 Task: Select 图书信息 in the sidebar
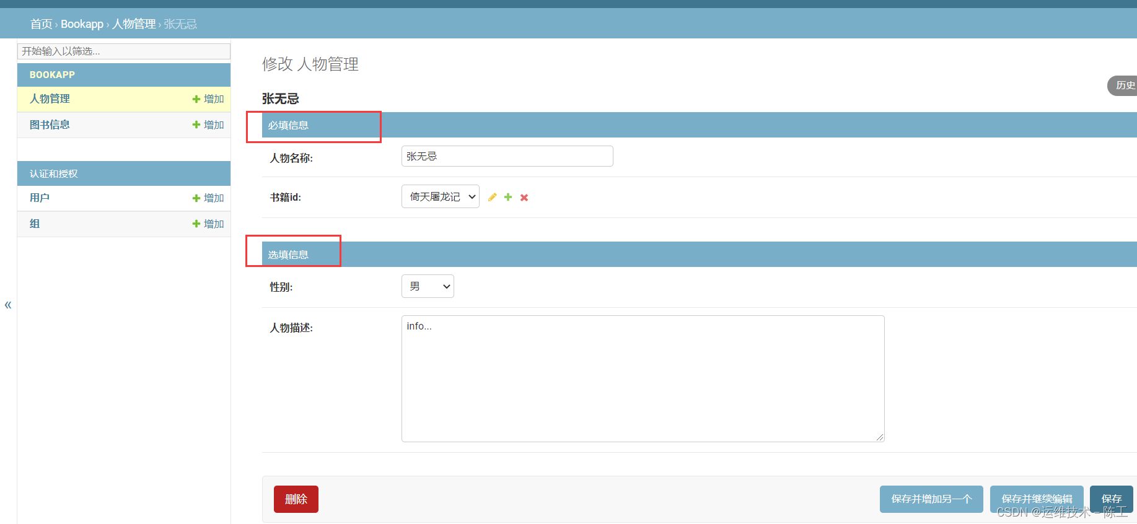(50, 125)
